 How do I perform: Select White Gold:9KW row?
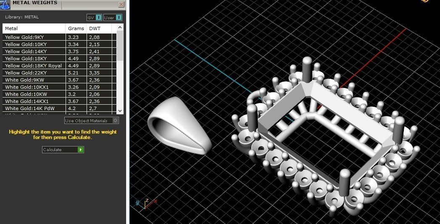60,80
